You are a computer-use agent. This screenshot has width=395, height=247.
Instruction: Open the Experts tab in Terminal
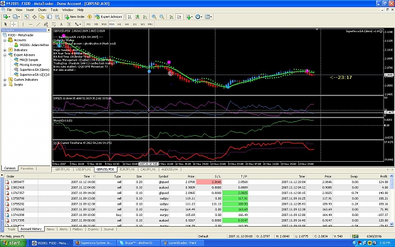(x=93, y=229)
